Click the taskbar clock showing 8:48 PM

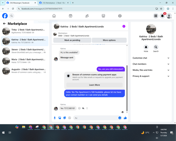(x=164, y=133)
